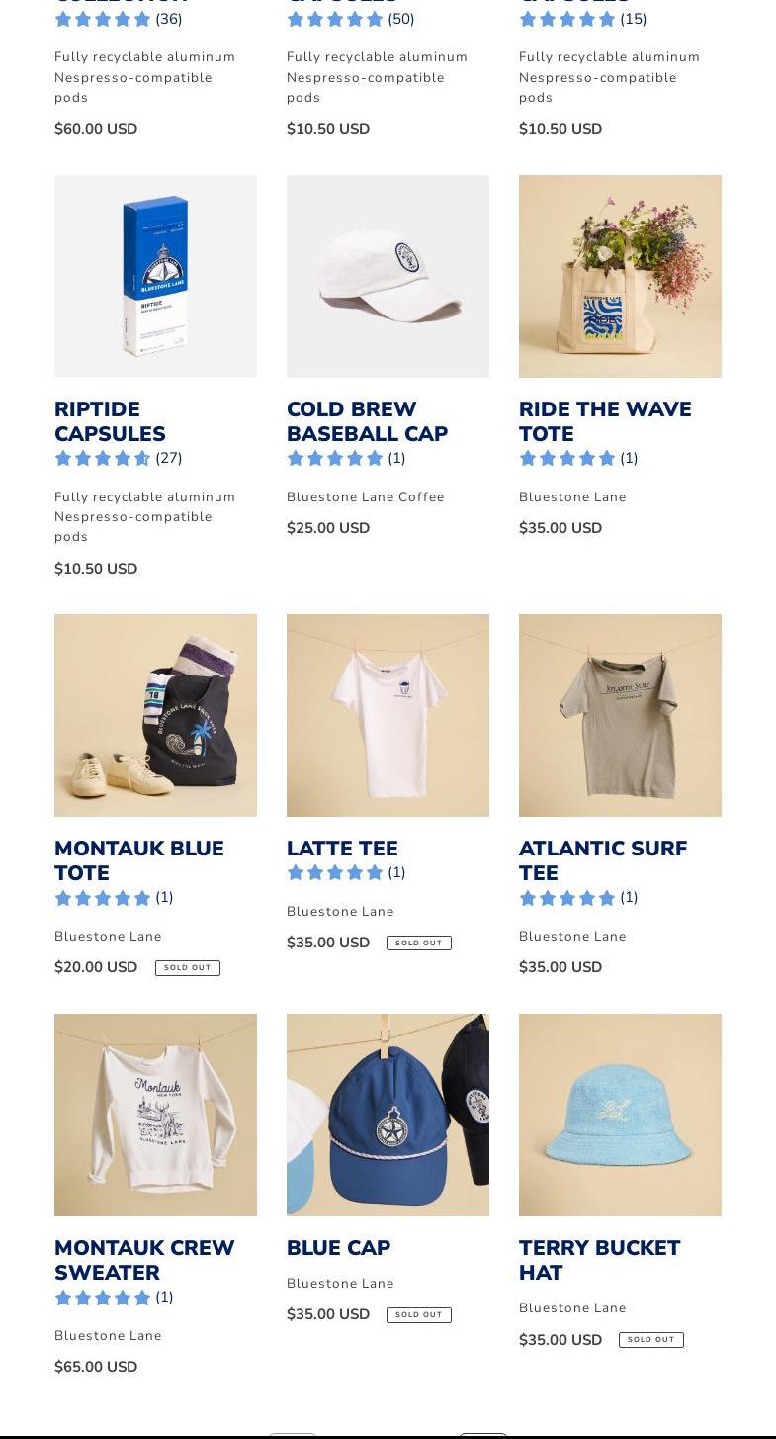Visit the ATLANTIC SURF TEE title link
Screen dimensions: 776x1439
[x=603, y=860]
